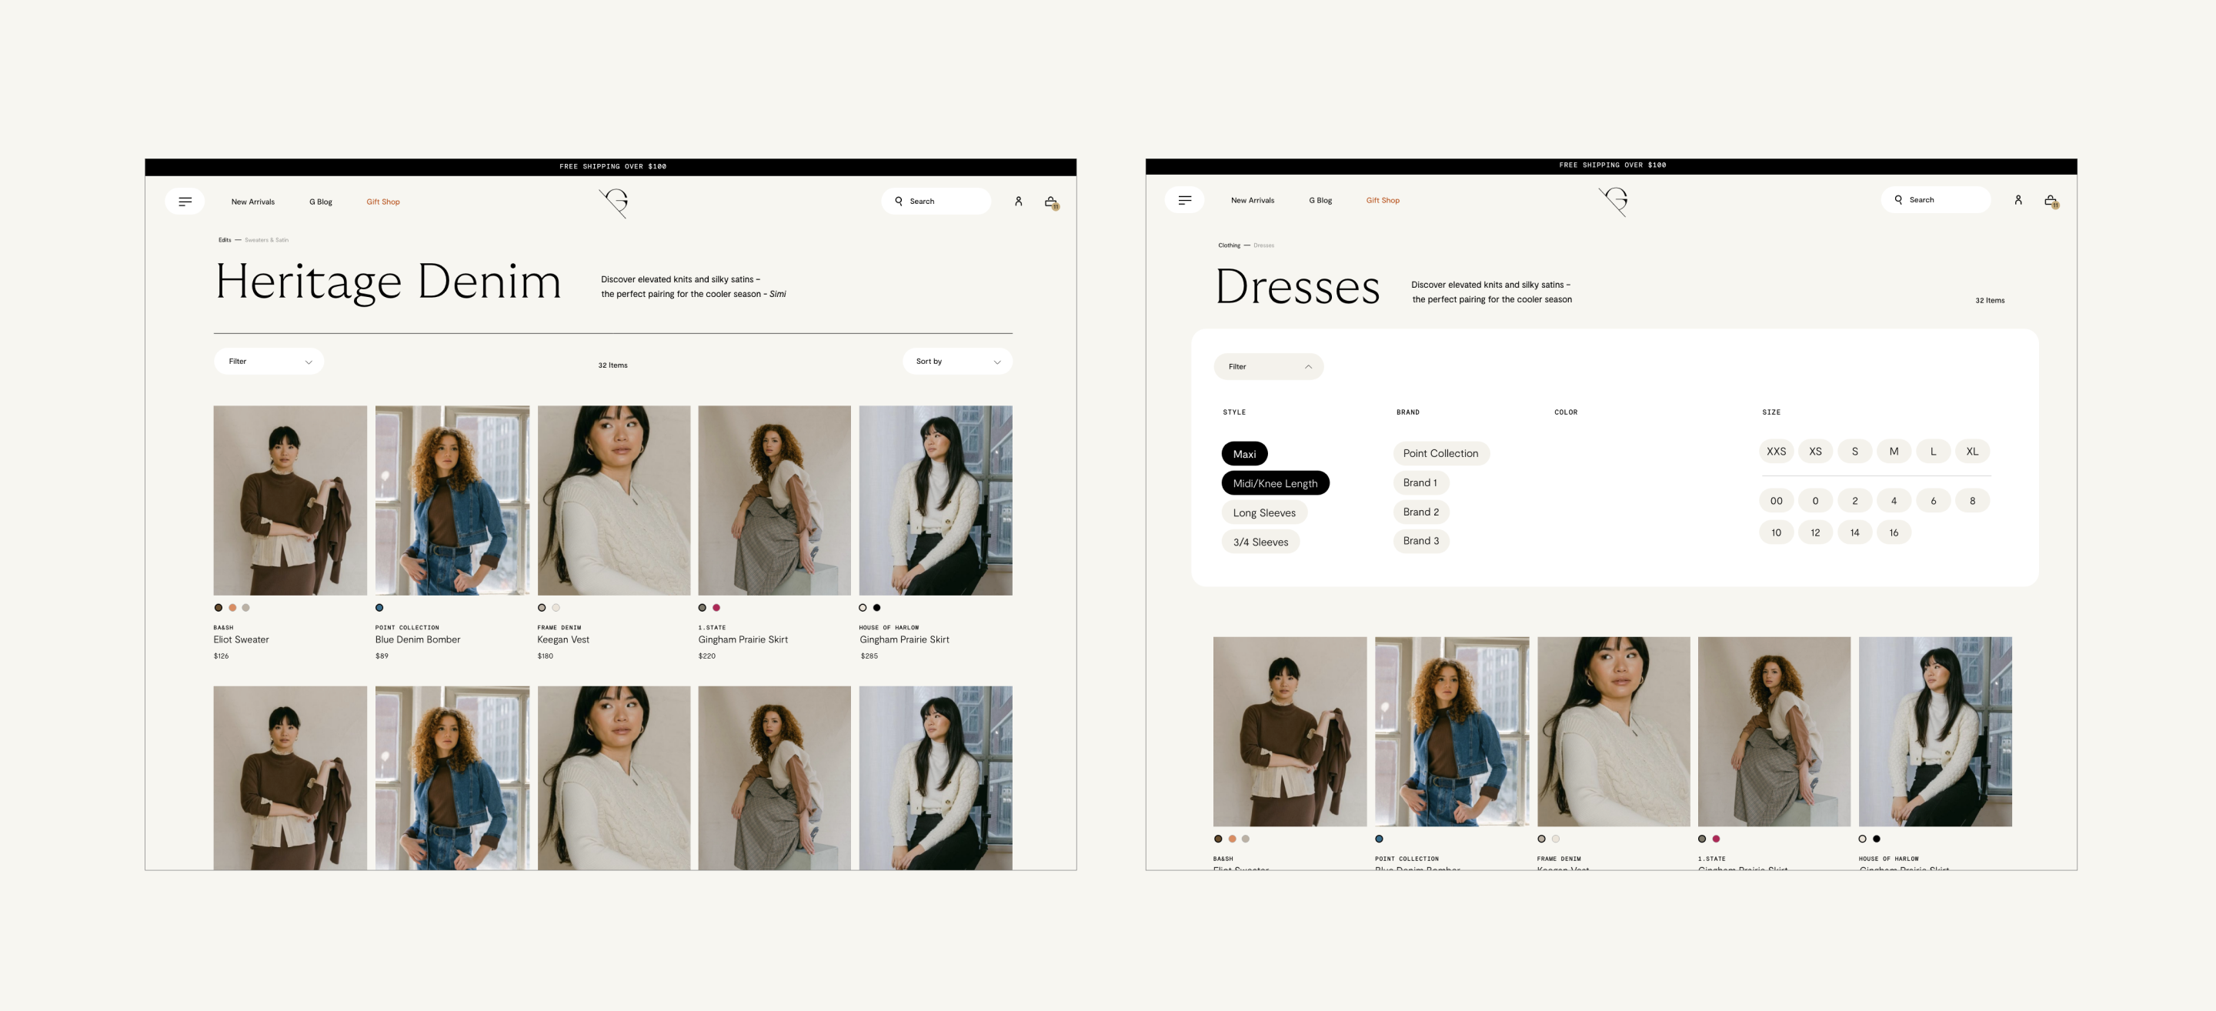Open shopping bag on Dresses page
This screenshot has height=1011, width=2216.
(2050, 201)
